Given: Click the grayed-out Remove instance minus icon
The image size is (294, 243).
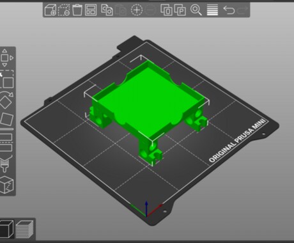Looking at the screenshot, I should pyautogui.click(x=150, y=10).
